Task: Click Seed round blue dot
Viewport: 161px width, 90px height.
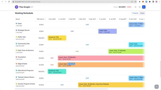Action: tap(16, 23)
